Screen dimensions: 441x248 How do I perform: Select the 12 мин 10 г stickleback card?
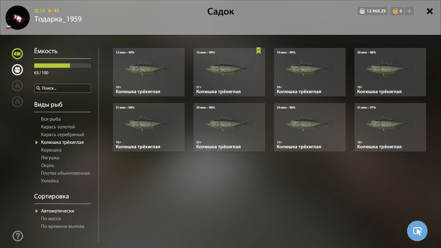point(149,72)
